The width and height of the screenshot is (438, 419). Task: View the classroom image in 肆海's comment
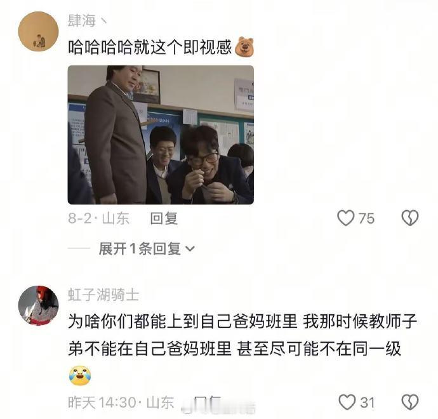pos(161,135)
